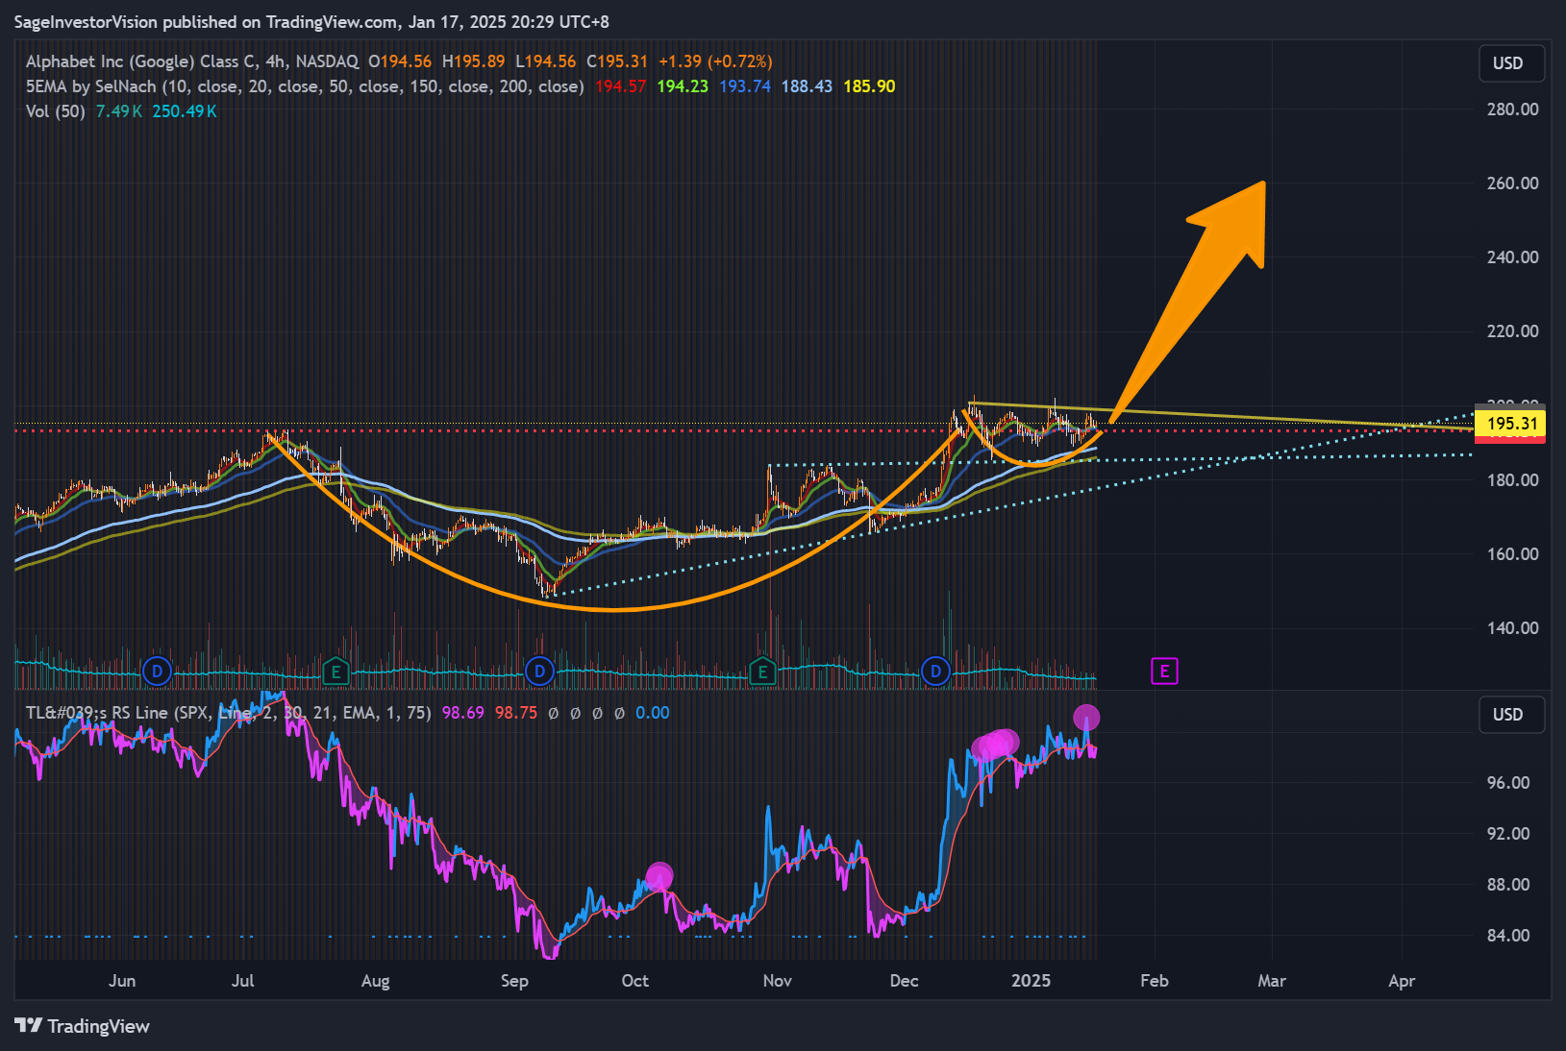Viewport: 1566px width, 1051px height.
Task: Click the Jul label on time axis
Action: click(243, 981)
